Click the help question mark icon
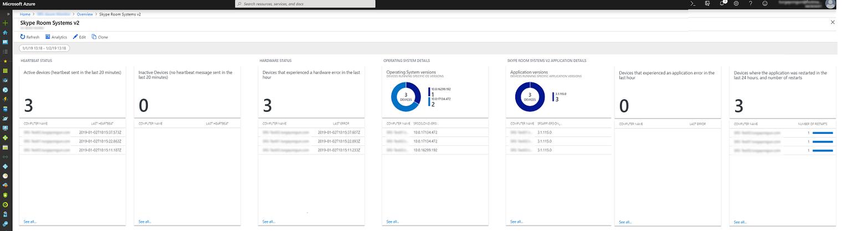 751,3
